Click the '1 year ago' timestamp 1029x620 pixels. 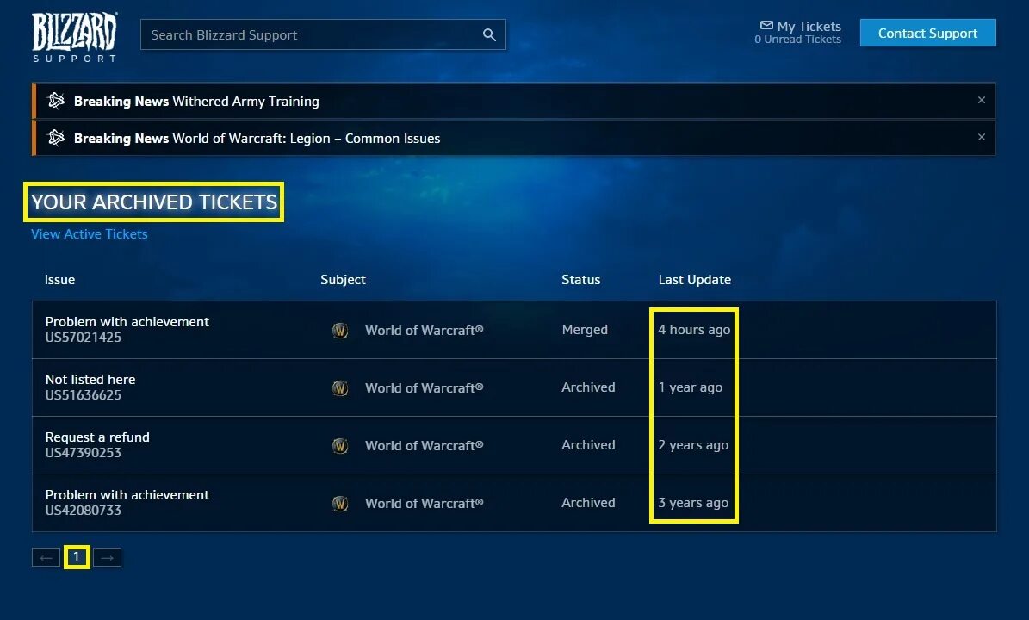691,387
